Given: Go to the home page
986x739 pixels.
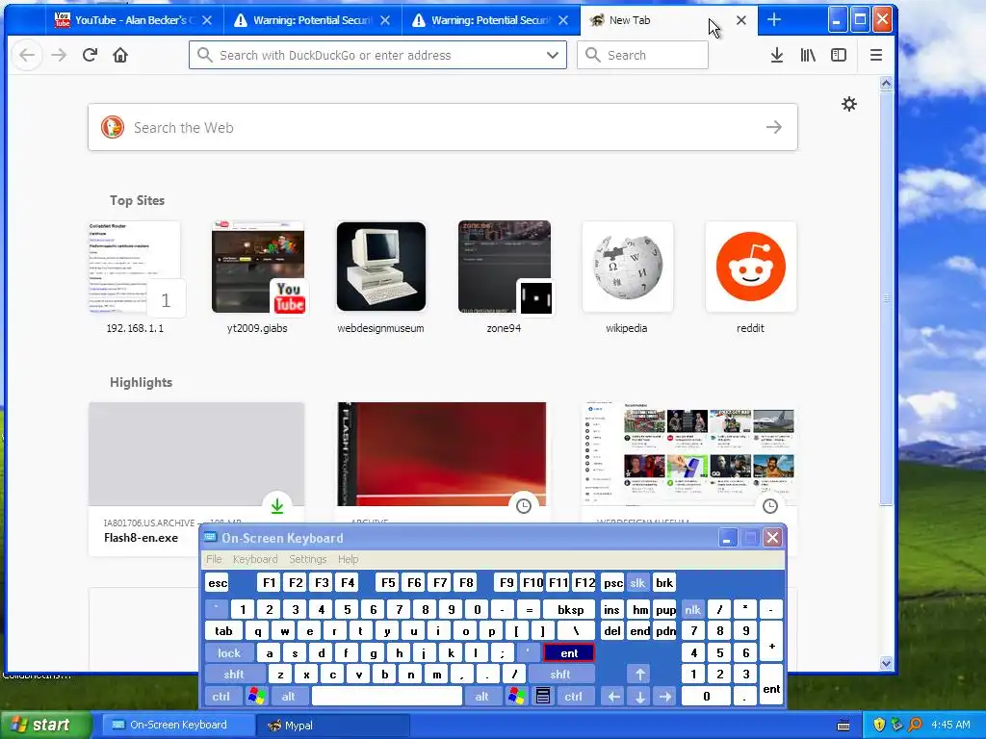Looking at the screenshot, I should (x=120, y=55).
